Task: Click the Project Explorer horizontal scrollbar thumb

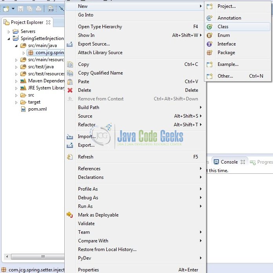Action: [38, 257]
